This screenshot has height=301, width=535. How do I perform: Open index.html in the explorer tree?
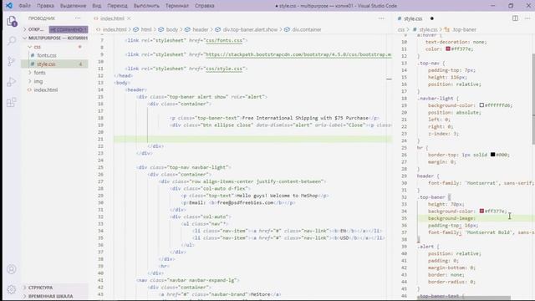(x=46, y=89)
